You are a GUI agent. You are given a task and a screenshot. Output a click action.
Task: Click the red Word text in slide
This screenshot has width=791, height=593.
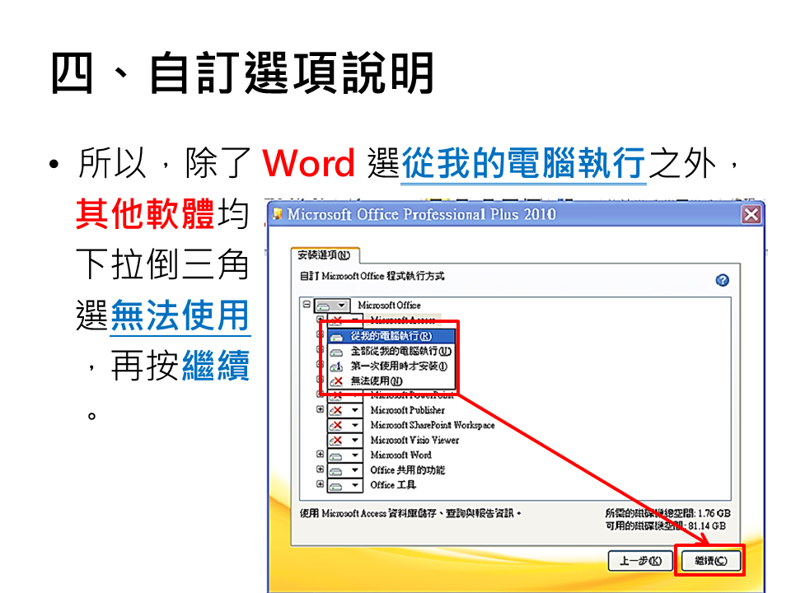[x=309, y=163]
